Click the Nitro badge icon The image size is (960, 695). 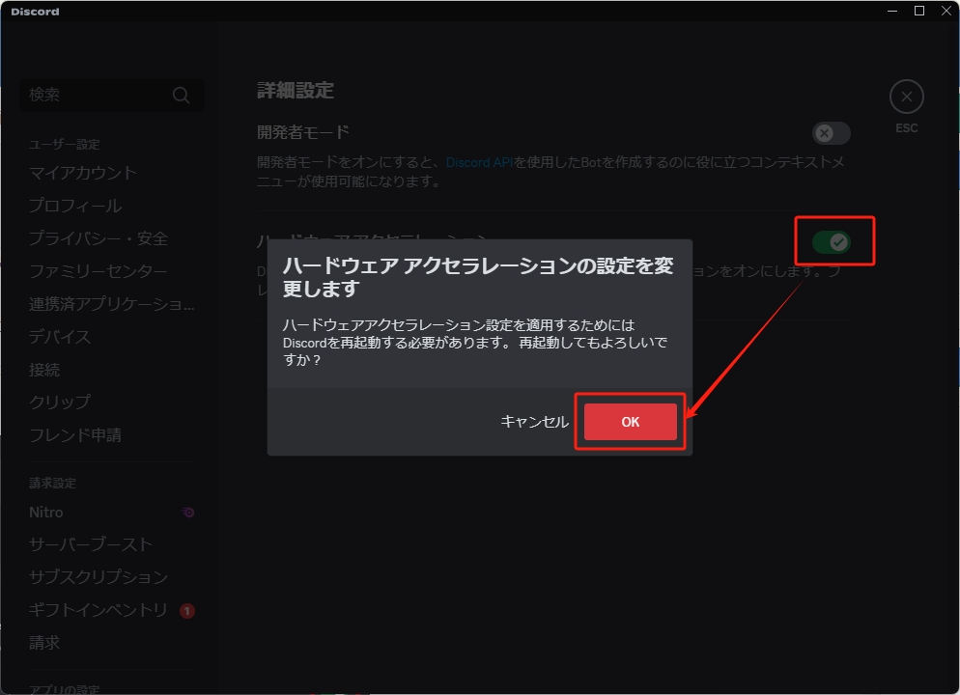tap(188, 512)
